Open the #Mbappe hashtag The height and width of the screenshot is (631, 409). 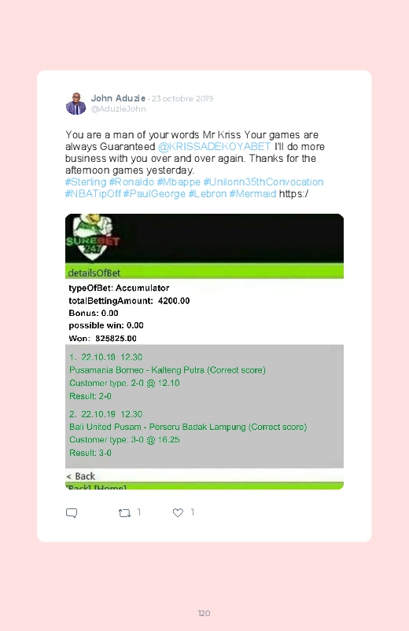tap(179, 182)
